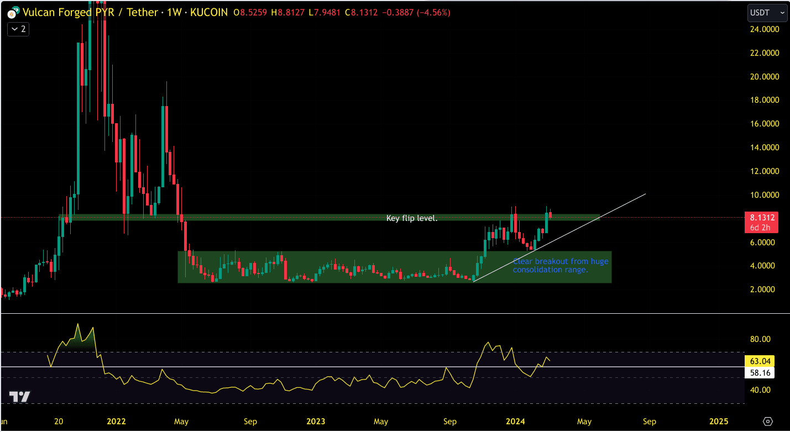Expand the collapsed indicators legend showing 2

pos(18,29)
